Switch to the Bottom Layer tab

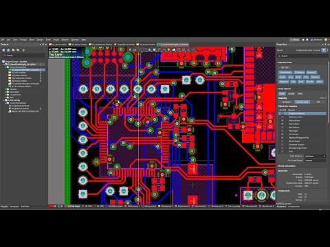[x=115, y=207]
